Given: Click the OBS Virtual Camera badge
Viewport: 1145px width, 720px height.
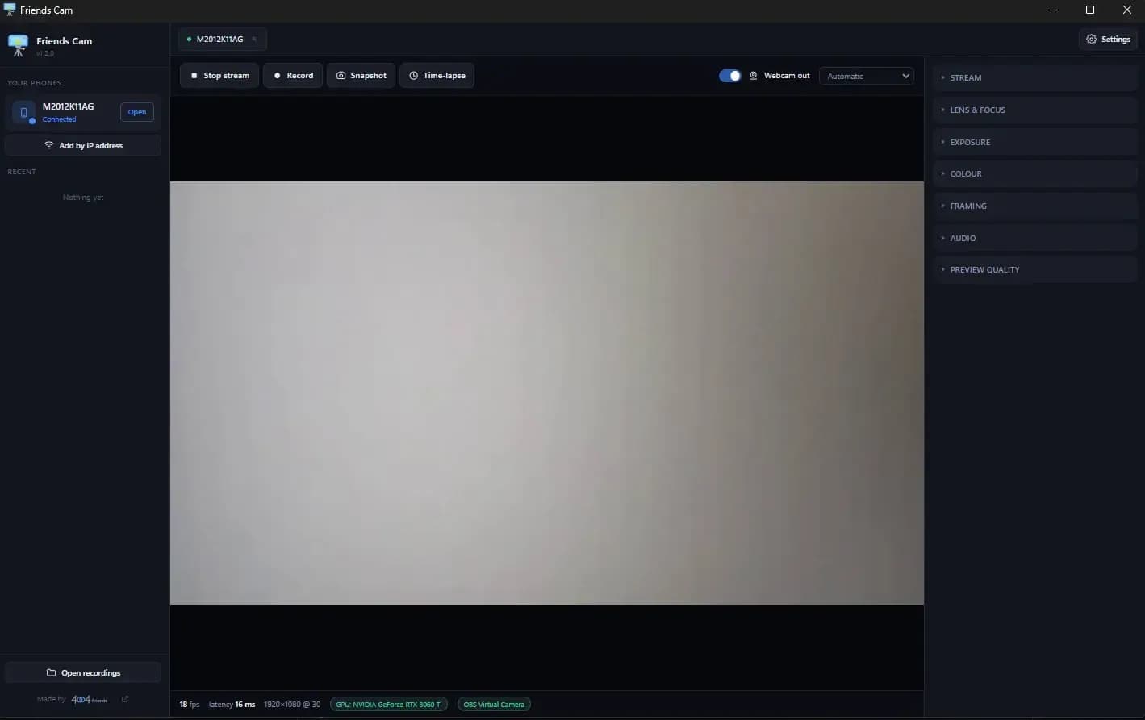Looking at the screenshot, I should click(494, 705).
